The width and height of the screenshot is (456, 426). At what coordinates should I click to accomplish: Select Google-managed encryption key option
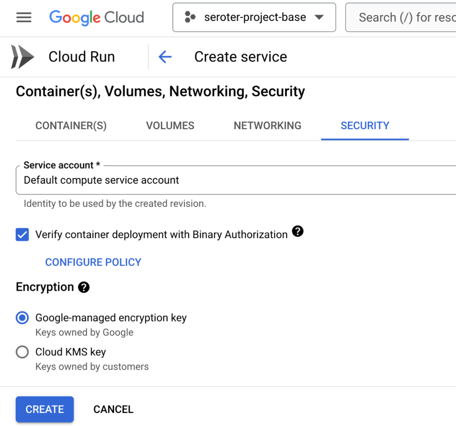[22, 318]
